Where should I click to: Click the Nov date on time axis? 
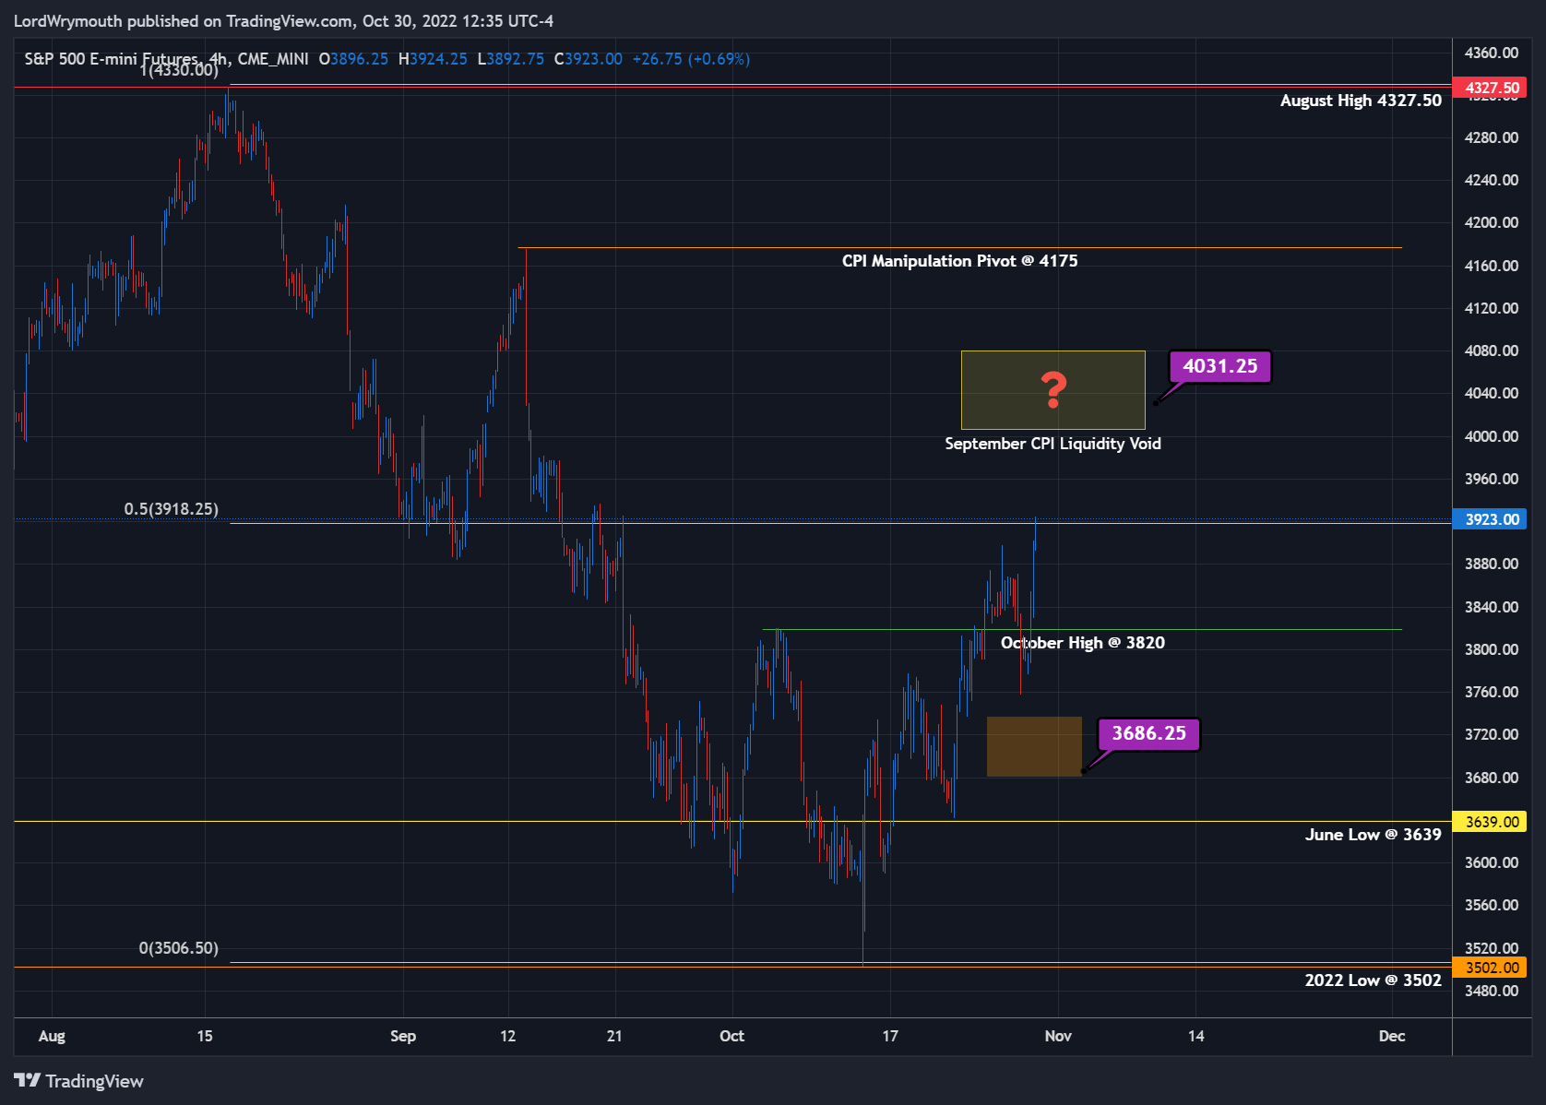coord(1058,1036)
